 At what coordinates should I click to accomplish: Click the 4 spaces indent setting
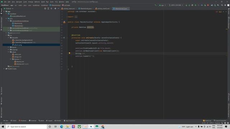click(x=217, y=123)
